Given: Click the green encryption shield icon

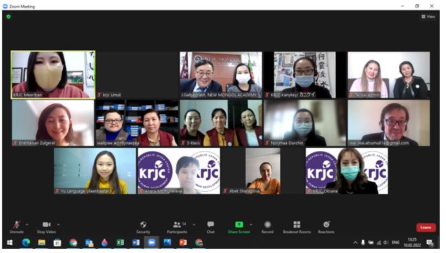Looking at the screenshot, I should tap(8, 16).
